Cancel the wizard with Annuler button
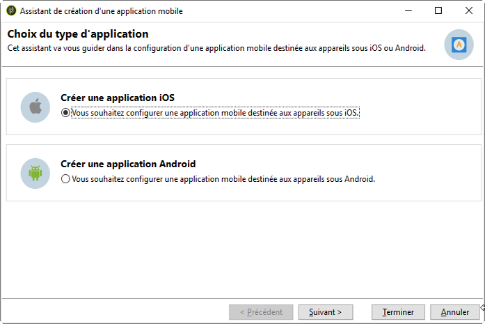The height and width of the screenshot is (324, 485). tap(454, 312)
